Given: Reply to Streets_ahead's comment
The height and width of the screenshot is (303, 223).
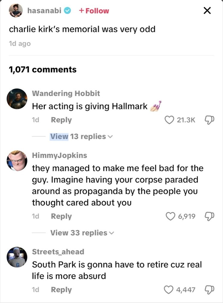Looking at the screenshot, I should (x=61, y=290).
